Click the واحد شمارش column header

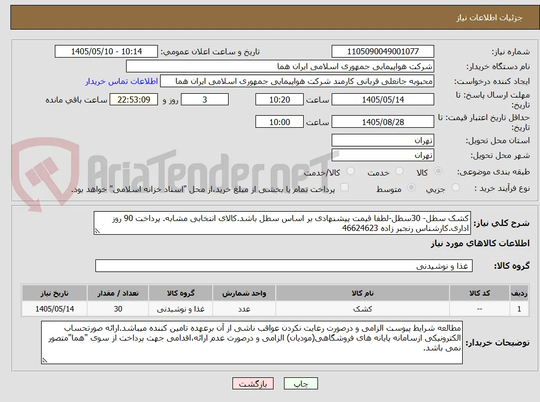click(244, 293)
